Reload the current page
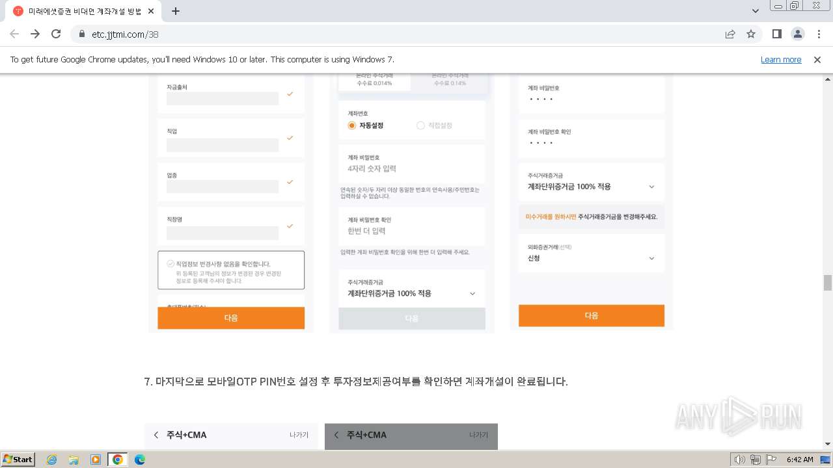The height and width of the screenshot is (468, 833). pos(56,34)
